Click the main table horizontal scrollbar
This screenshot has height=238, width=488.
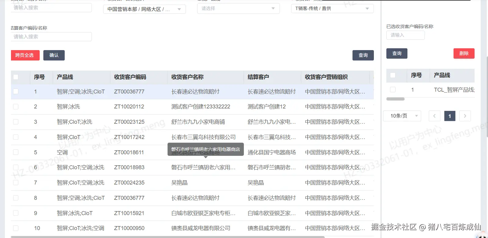click(168, 237)
